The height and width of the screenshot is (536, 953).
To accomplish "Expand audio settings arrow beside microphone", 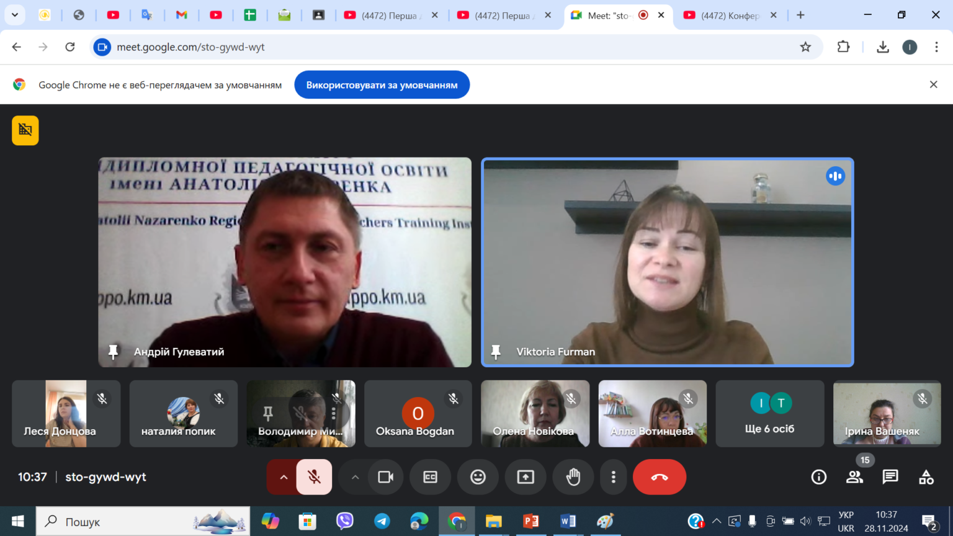I will coord(283,477).
